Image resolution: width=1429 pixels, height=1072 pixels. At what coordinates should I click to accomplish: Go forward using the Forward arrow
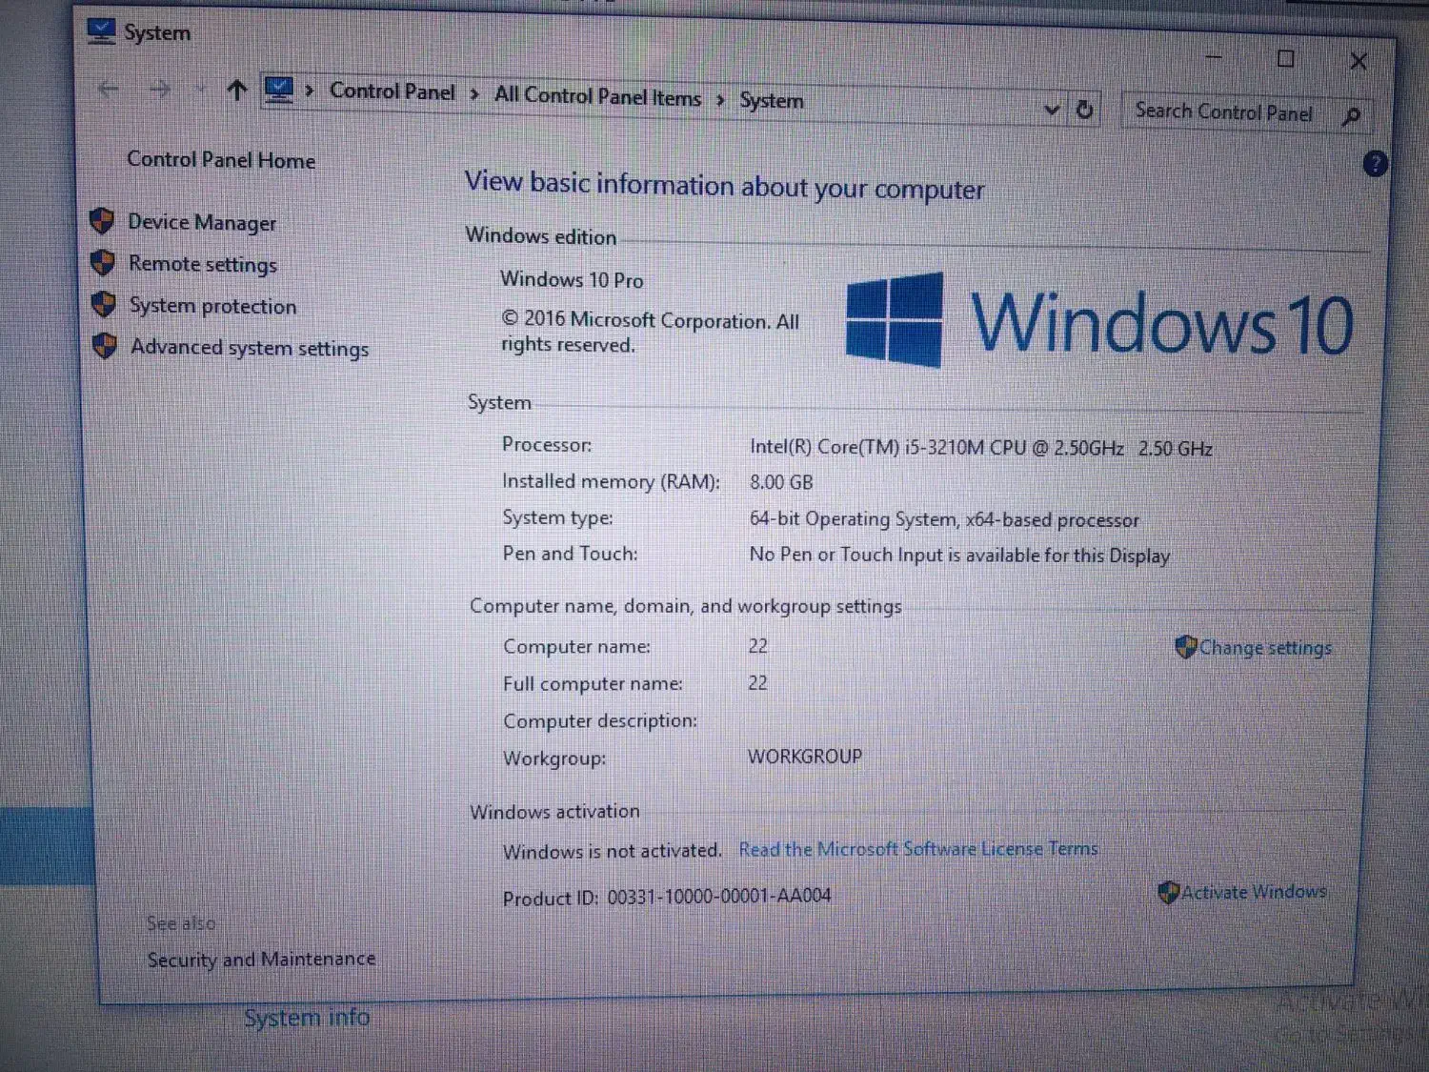(161, 90)
